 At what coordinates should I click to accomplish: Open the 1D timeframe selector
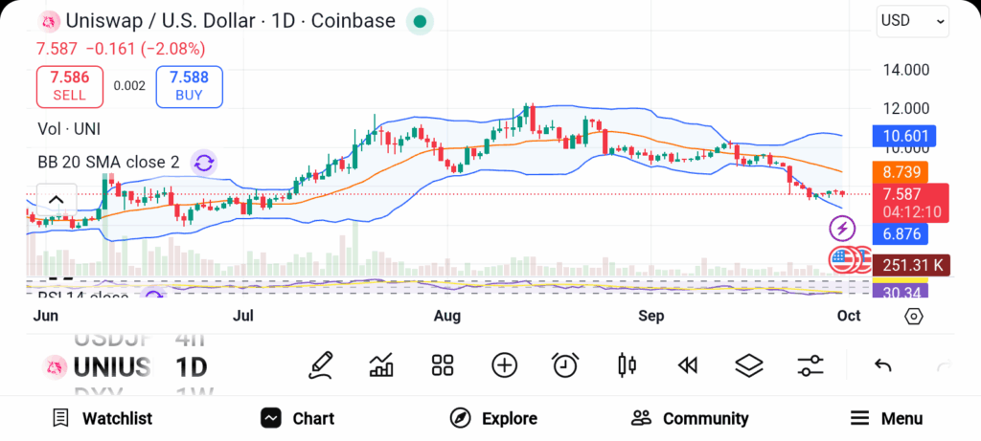192,367
